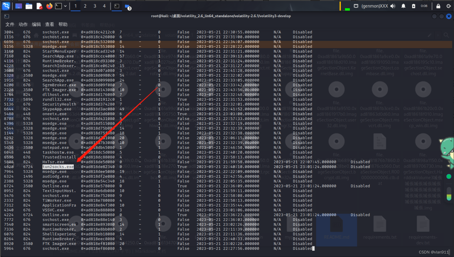Screen dimensions: 454x257
Task: Click exit time 2023-05-21 22:07:45.000000
Action: [x=305, y=162]
